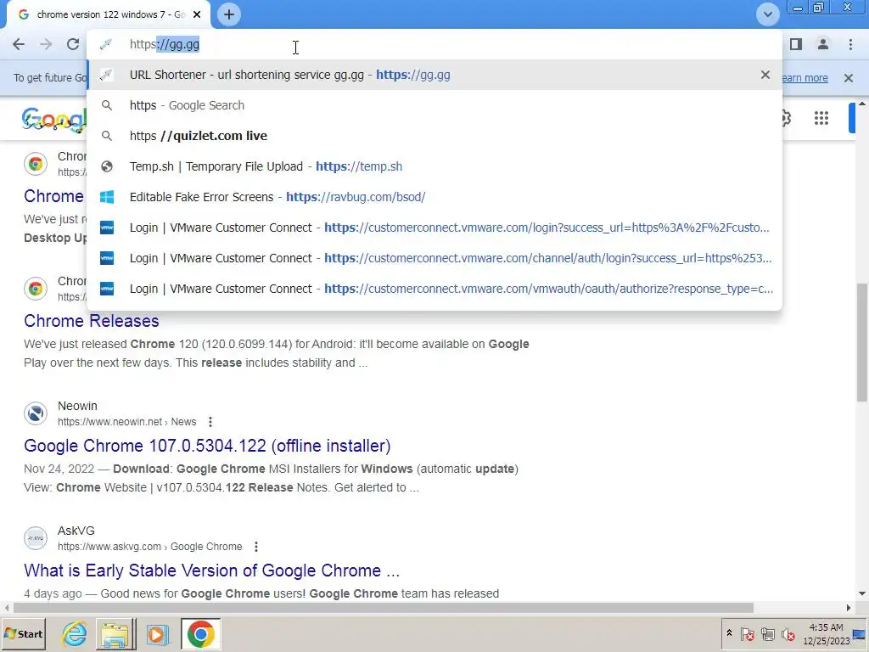This screenshot has width=869, height=652.
Task: Open the Temp.sh Temporary File Upload suggestion
Action: tap(434, 166)
